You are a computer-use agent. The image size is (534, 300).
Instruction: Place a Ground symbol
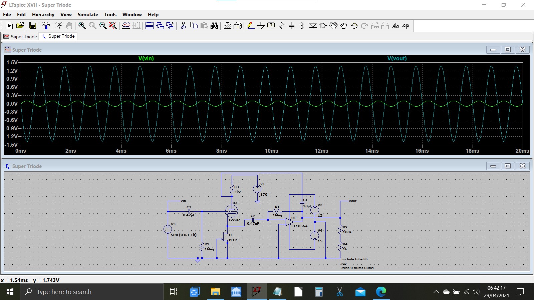(x=261, y=26)
